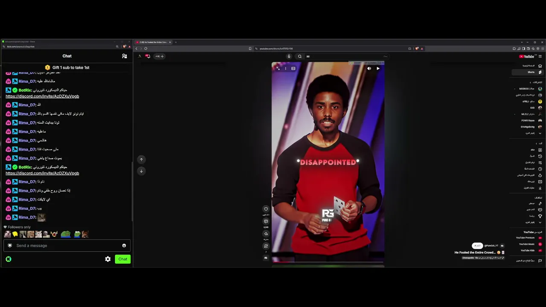Screen dimensions: 546x307
Task: Open YouTube Kids link
Action: pyautogui.click(x=527, y=251)
